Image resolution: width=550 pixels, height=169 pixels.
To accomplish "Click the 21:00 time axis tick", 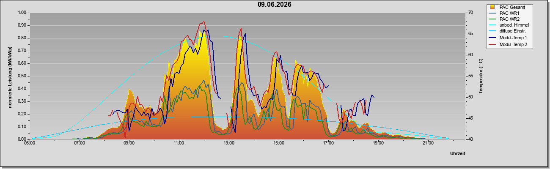I will 428,143.
